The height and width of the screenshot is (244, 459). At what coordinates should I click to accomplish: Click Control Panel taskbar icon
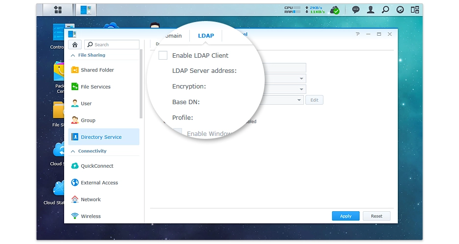(x=86, y=10)
